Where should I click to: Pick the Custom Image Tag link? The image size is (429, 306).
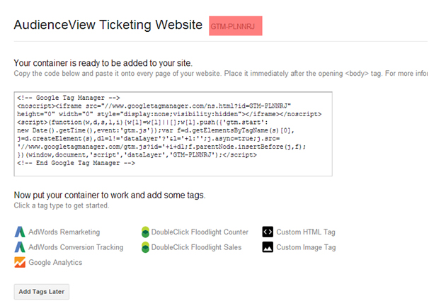(x=306, y=247)
